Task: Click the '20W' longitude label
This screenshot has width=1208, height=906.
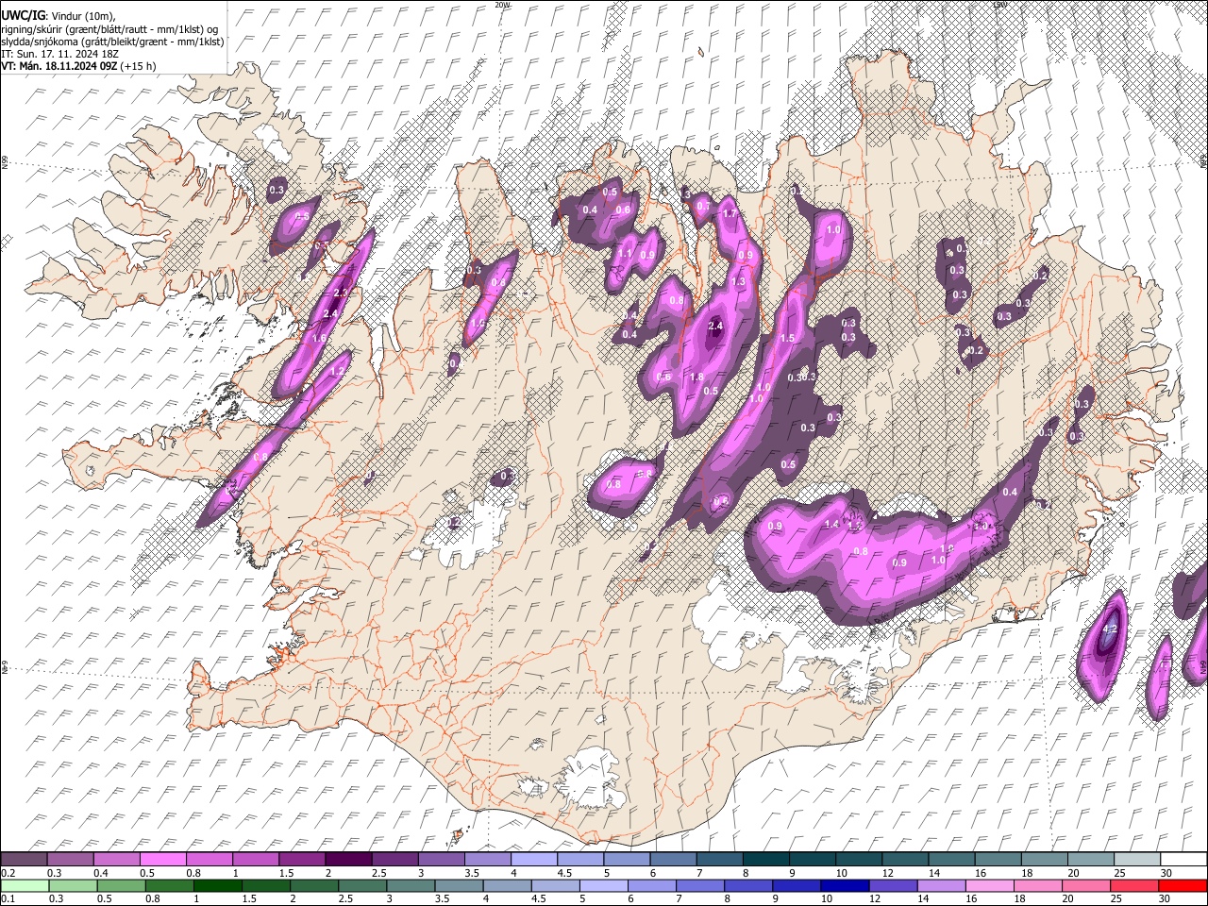Action: [502, 5]
